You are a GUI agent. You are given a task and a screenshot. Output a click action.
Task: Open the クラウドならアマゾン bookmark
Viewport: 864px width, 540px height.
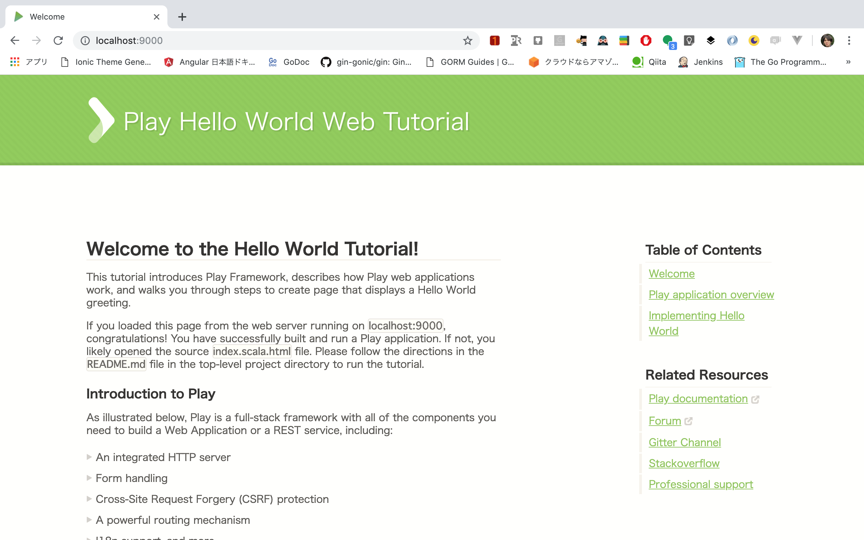click(x=573, y=62)
